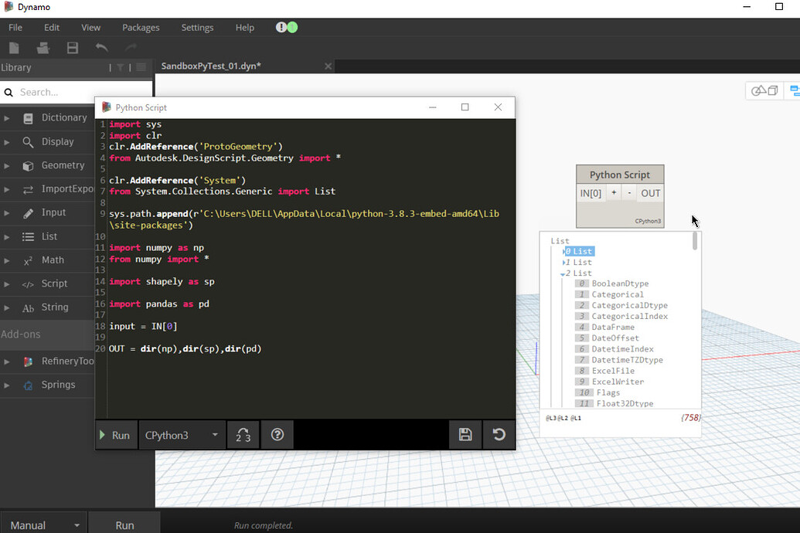Screen dimensions: 800x533
Task: Save the graph using the Save toolbar icon
Action: pos(72,48)
